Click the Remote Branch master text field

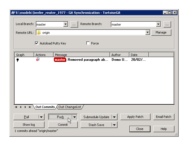[134, 24]
